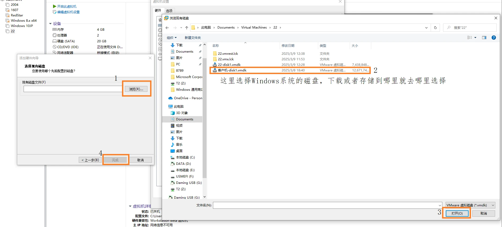Collapse the 设备 section
The width and height of the screenshot is (502, 227).
tap(50, 24)
